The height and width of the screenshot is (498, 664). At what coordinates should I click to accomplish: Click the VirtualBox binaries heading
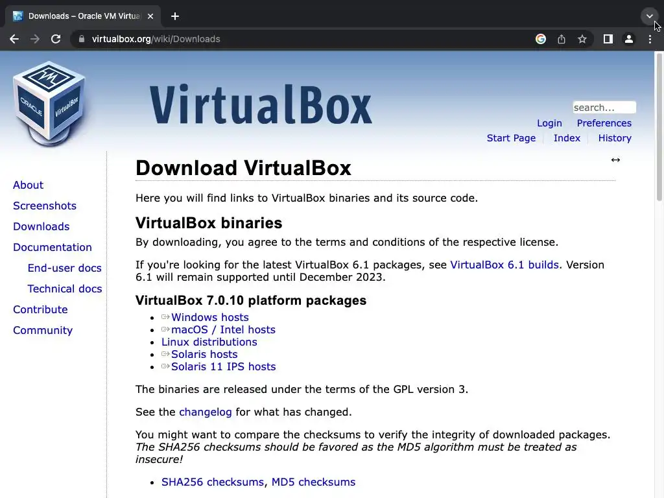tap(209, 223)
